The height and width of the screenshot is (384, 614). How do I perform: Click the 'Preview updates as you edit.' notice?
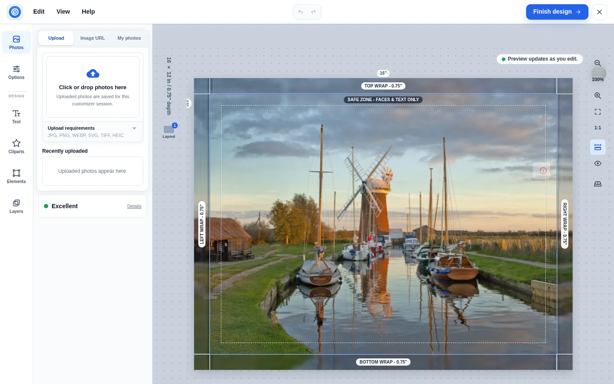(540, 59)
